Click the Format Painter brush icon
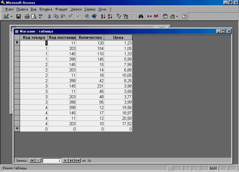239x172 pixels. pyautogui.click(x=70, y=16)
